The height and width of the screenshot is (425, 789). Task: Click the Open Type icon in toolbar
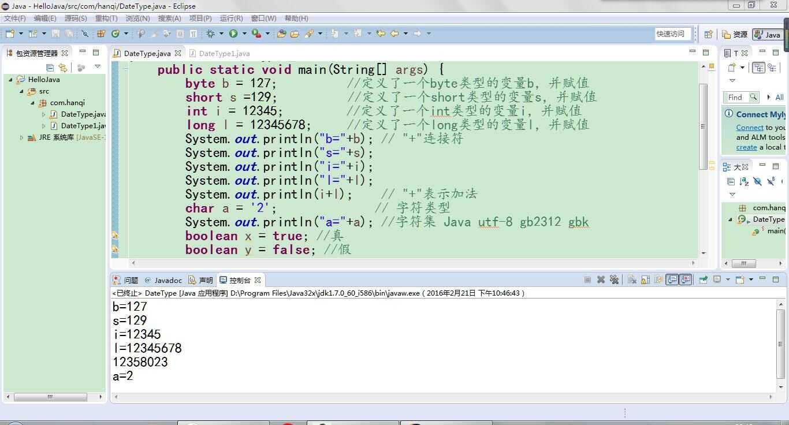pos(281,33)
